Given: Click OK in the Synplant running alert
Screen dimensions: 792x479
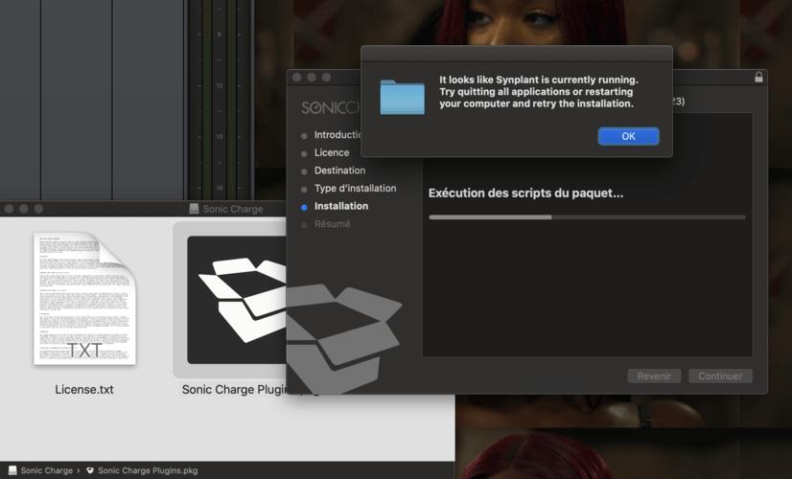Looking at the screenshot, I should coord(628,136).
